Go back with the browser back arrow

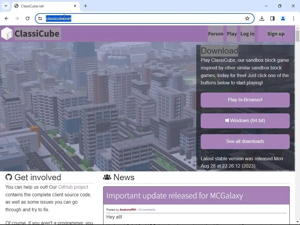[x=6, y=18]
